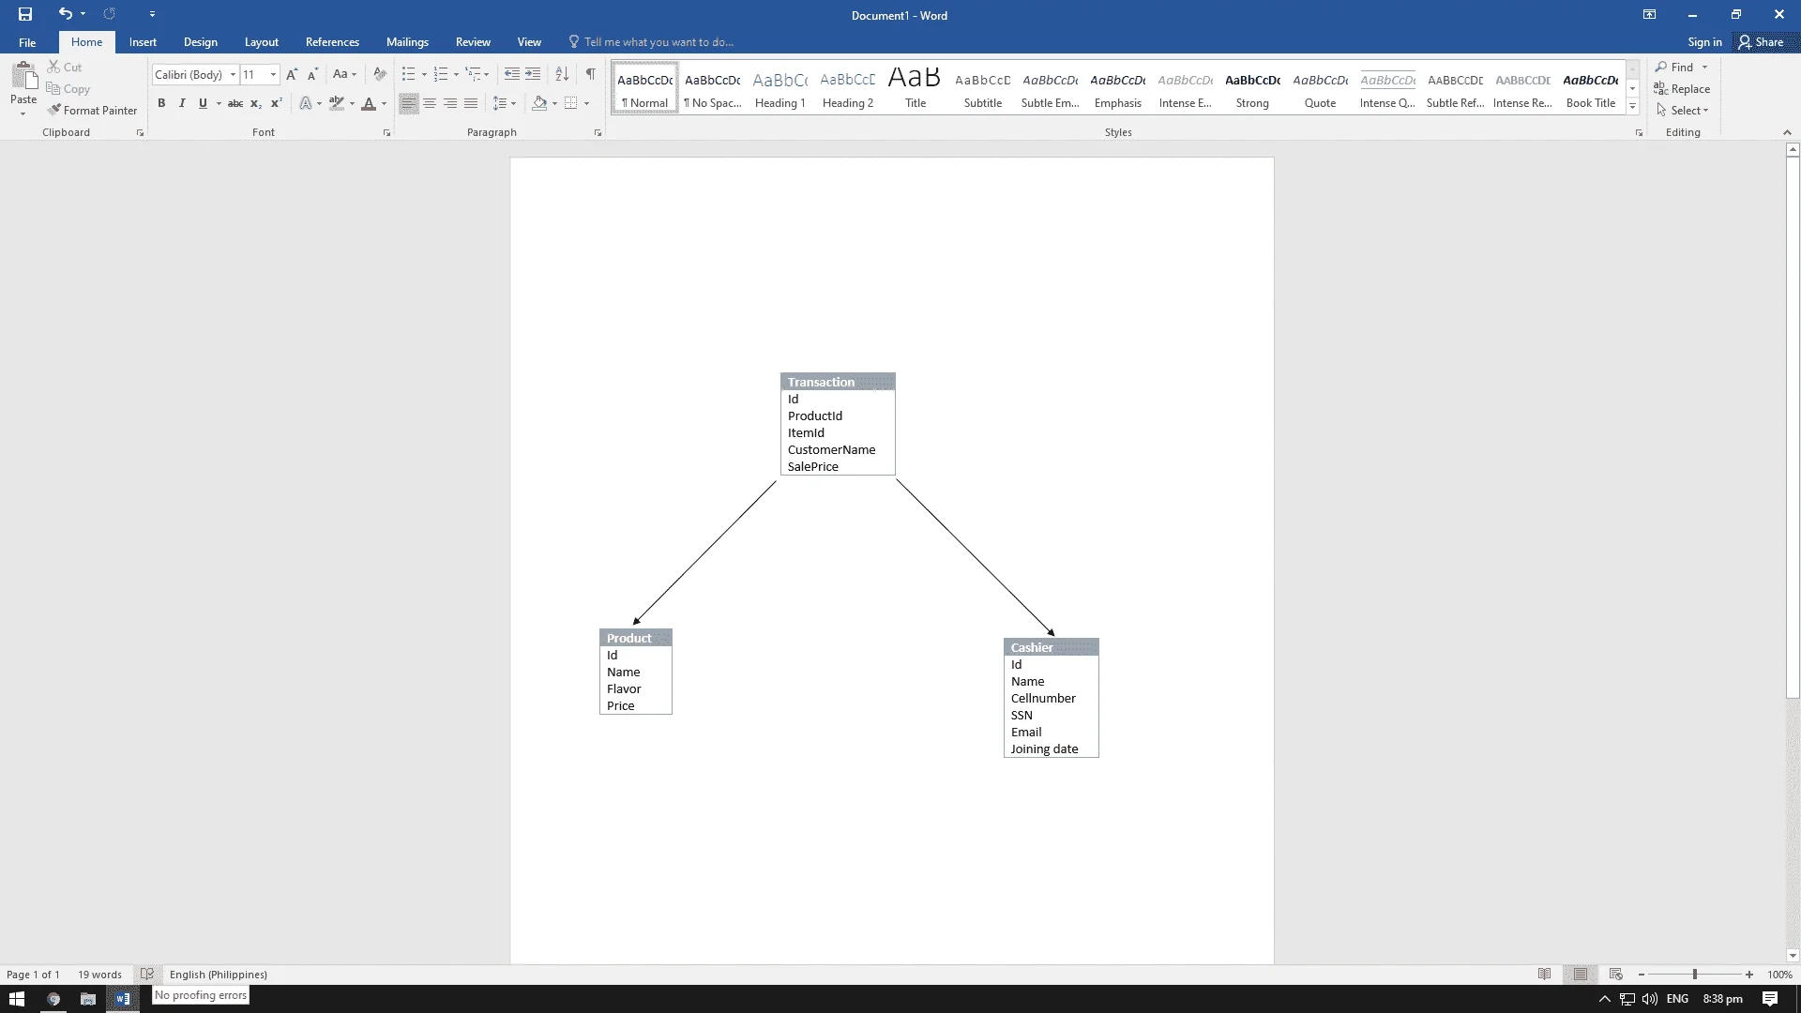Save the document from the Quick Access Toolbar
Viewport: 1801px width, 1013px height.
click(x=25, y=14)
